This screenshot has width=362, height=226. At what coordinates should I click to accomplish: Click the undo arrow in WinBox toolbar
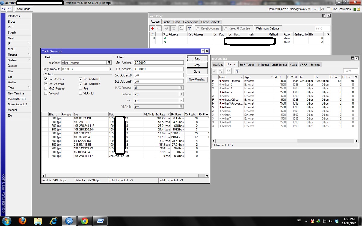click(4, 9)
